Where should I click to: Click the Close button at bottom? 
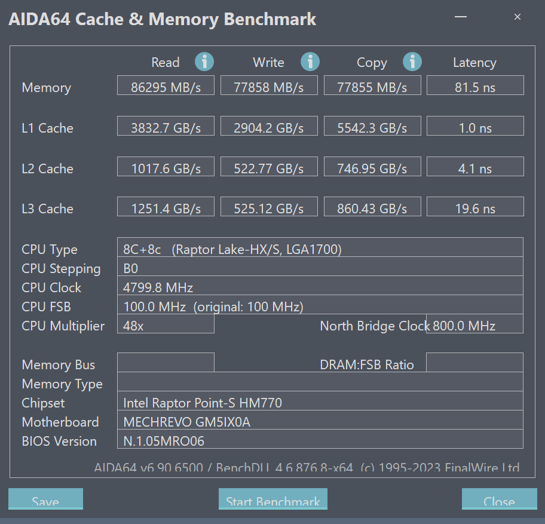pyautogui.click(x=498, y=500)
